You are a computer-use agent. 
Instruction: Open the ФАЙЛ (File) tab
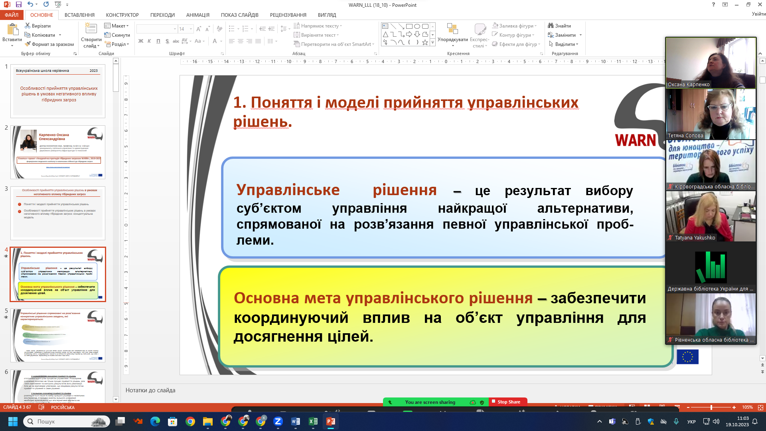[x=12, y=15]
